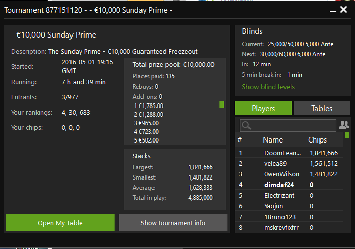This screenshot has width=355, height=249.
Task: Minimize the tournament lobby window
Action: [333, 10]
